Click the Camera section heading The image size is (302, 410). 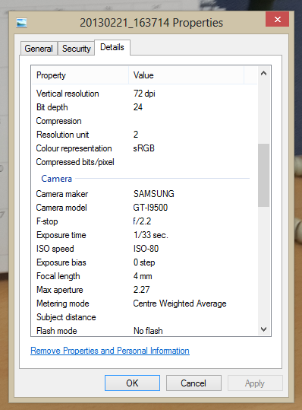pos(57,179)
